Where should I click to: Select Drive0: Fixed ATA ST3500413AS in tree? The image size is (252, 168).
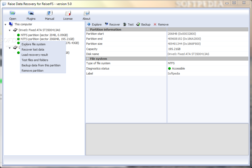(x=39, y=30)
